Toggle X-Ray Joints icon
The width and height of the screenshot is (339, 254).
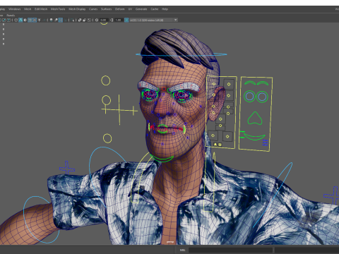89,20
